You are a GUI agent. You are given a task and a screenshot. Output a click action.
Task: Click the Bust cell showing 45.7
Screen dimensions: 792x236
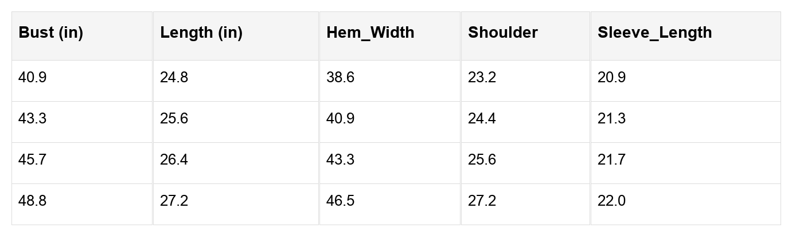click(33, 160)
